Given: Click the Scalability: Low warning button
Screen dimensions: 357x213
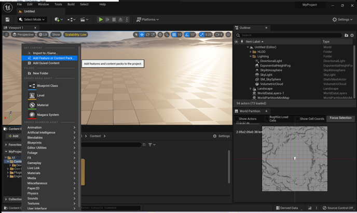Looking at the screenshot, I should tap(76, 35).
